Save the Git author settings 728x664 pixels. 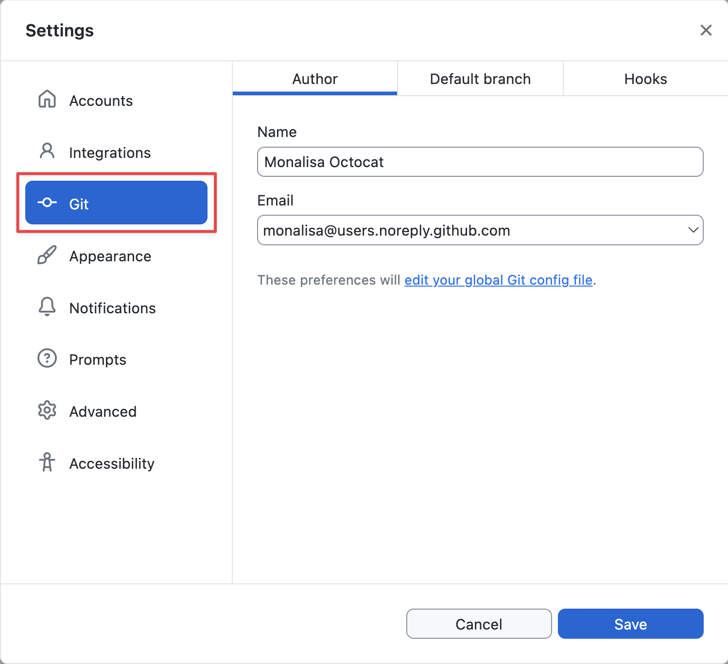[x=630, y=624]
